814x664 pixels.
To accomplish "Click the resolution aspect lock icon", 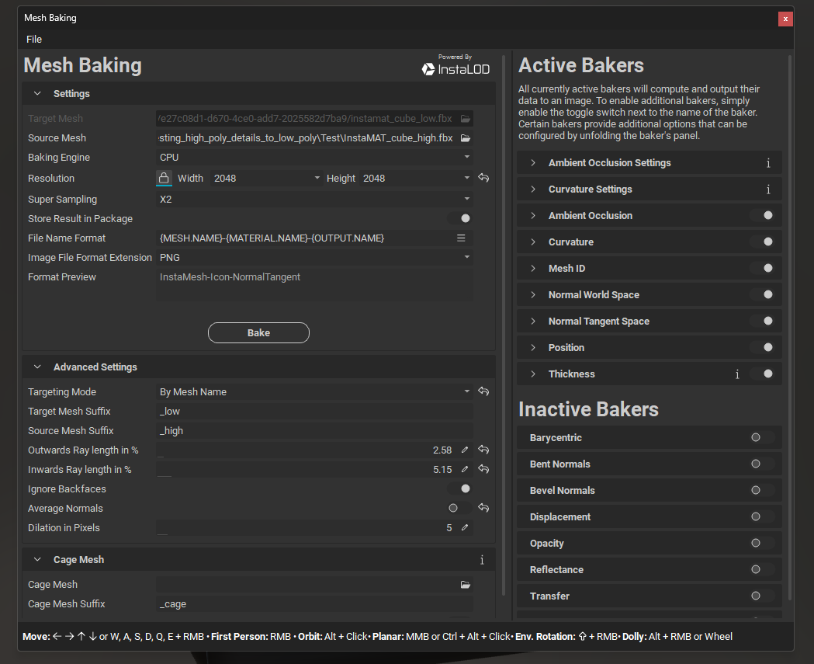I will click(x=164, y=178).
